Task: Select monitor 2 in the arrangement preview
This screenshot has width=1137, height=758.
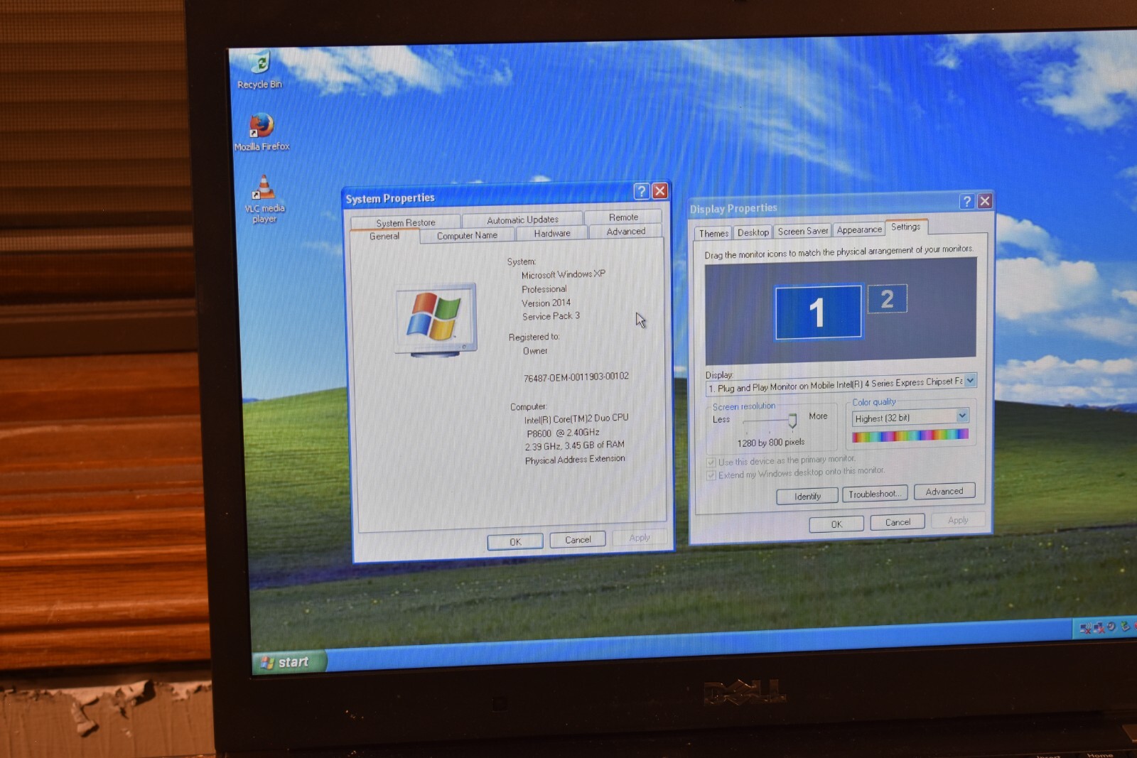Action: pos(887,298)
